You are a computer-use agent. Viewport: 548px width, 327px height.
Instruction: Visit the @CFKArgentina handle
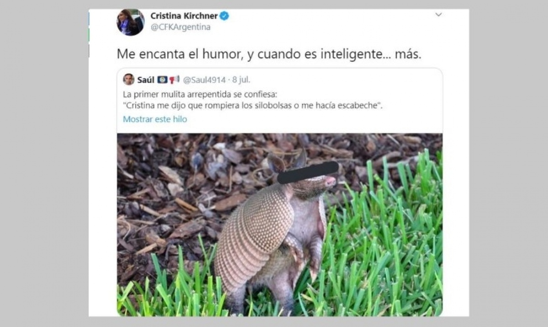pyautogui.click(x=180, y=27)
